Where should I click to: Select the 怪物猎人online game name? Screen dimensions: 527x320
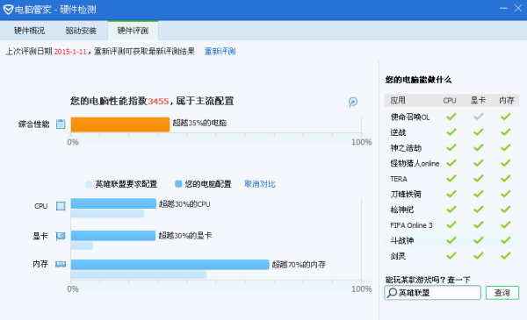[415, 163]
